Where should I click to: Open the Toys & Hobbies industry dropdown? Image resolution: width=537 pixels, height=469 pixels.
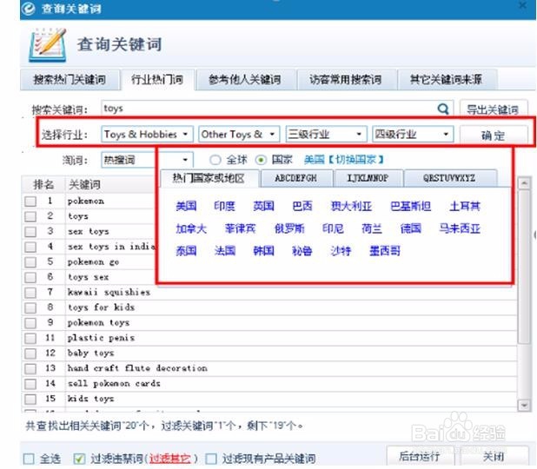tap(147, 135)
